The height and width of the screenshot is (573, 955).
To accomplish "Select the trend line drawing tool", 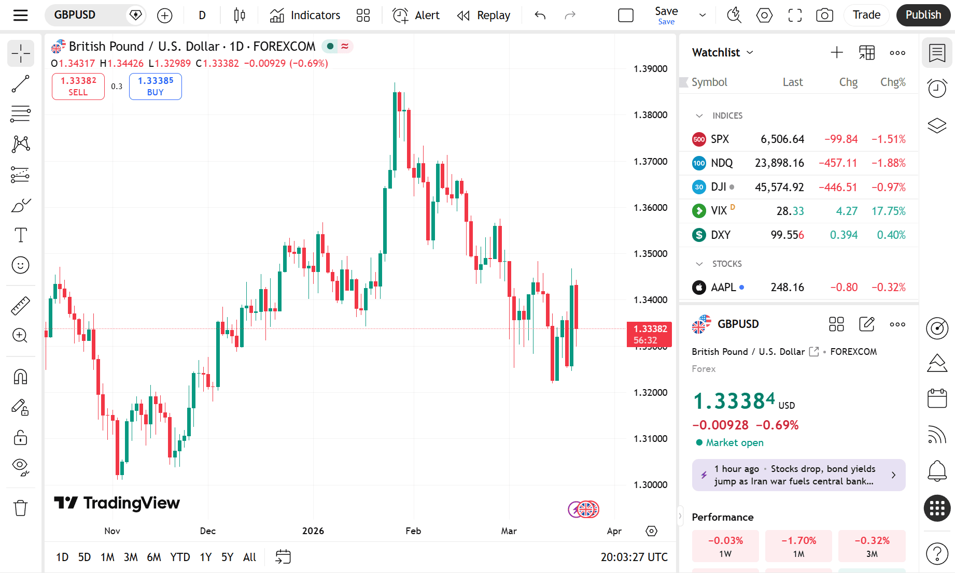I will coord(21,83).
